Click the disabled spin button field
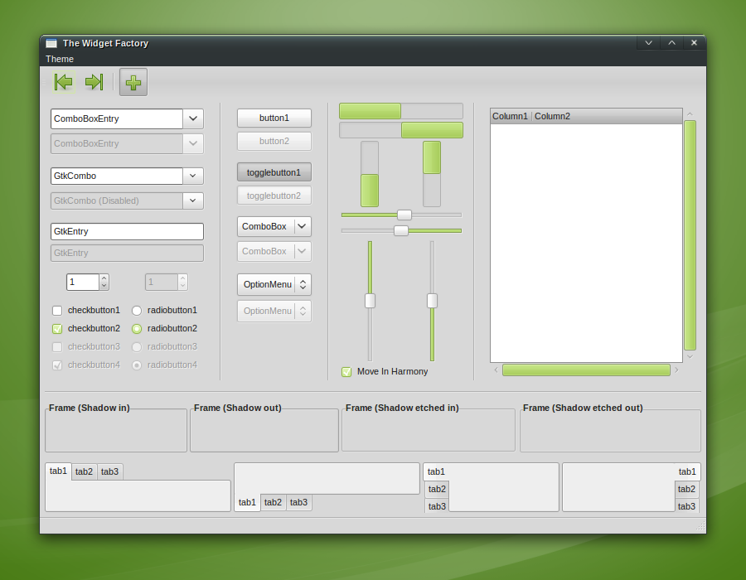The height and width of the screenshot is (580, 746). [162, 283]
